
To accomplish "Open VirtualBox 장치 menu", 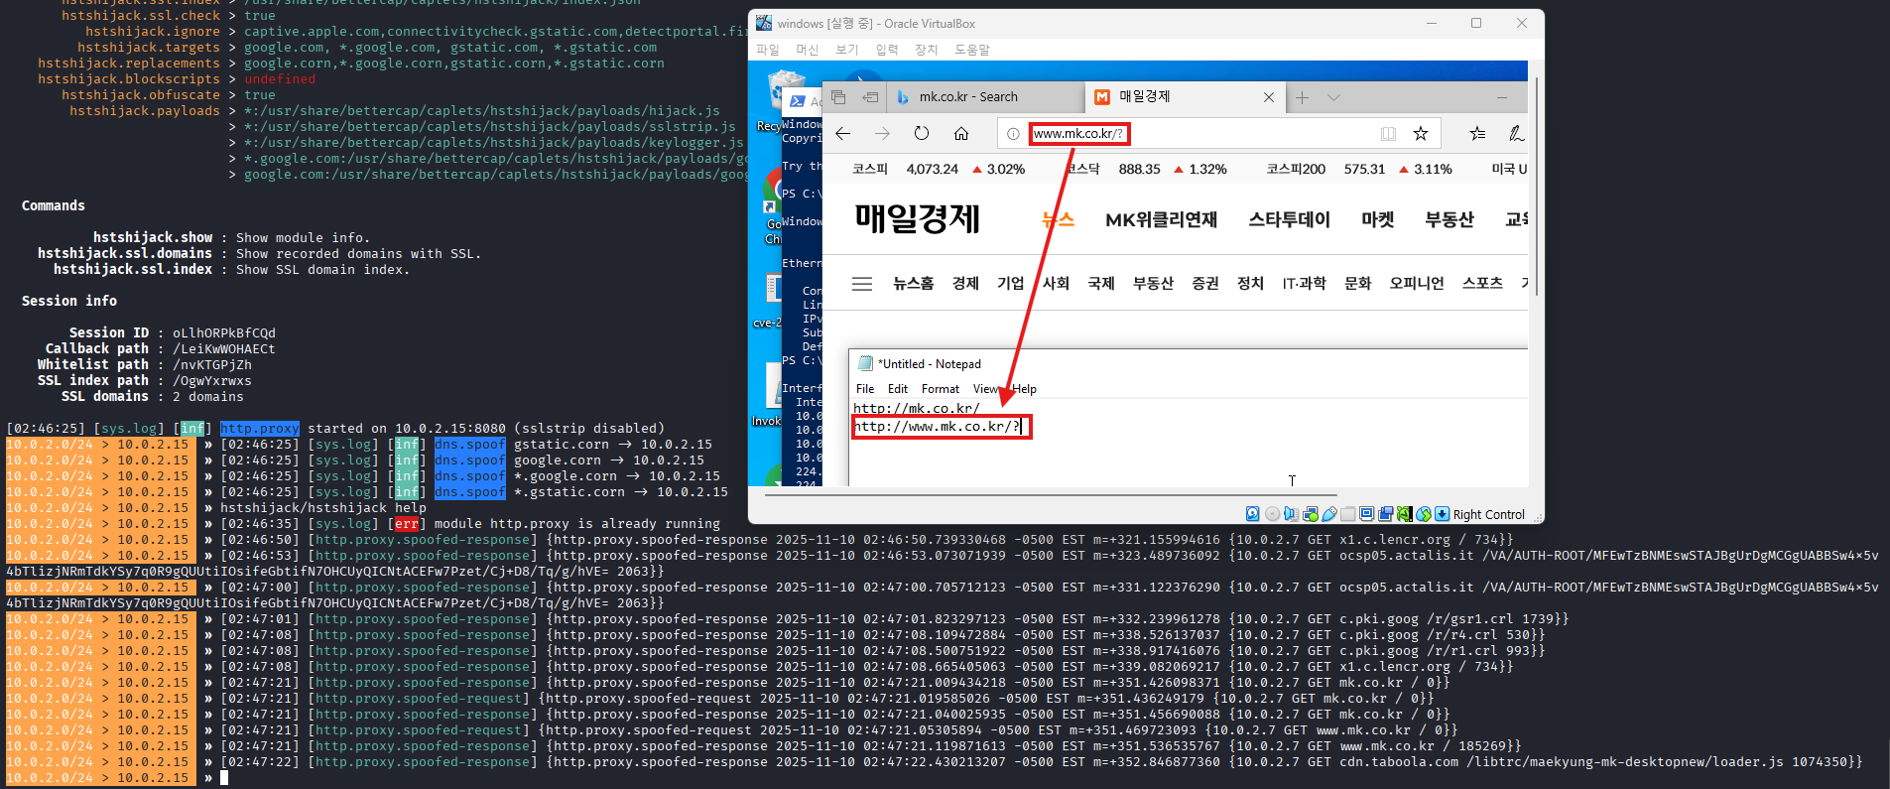I will pyautogui.click(x=926, y=50).
